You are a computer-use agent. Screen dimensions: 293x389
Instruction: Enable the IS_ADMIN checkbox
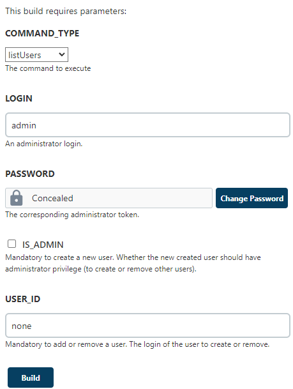pos(11,244)
